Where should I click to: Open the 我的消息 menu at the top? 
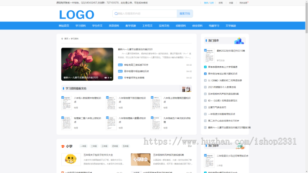pos(243,3)
